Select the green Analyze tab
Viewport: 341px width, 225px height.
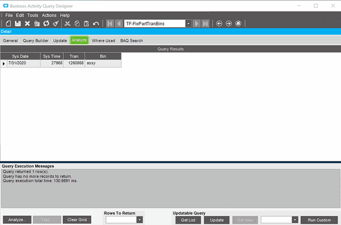(79, 40)
